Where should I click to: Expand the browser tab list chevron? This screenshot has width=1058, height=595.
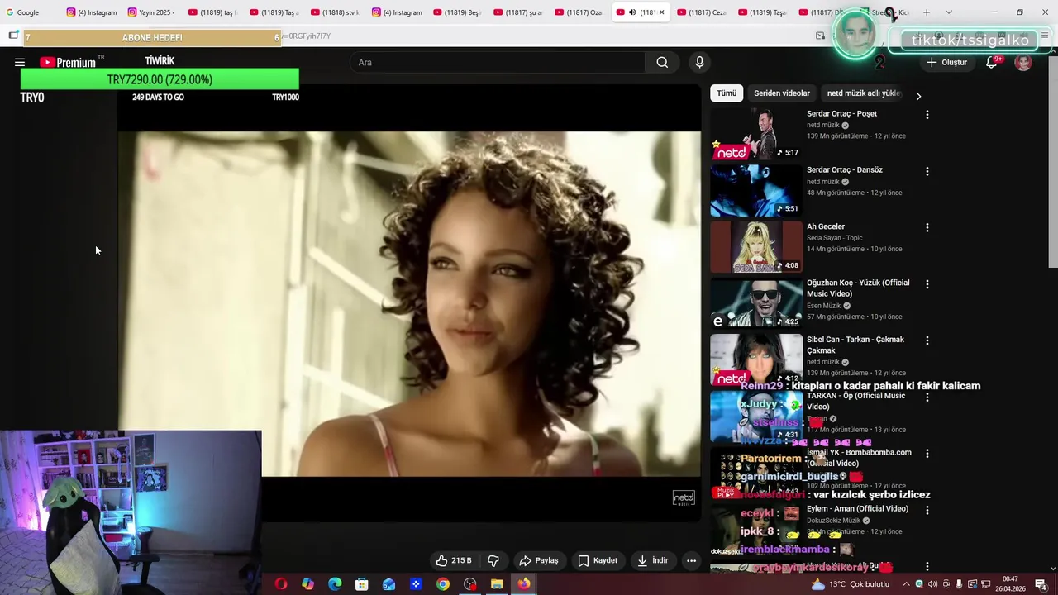point(948,12)
